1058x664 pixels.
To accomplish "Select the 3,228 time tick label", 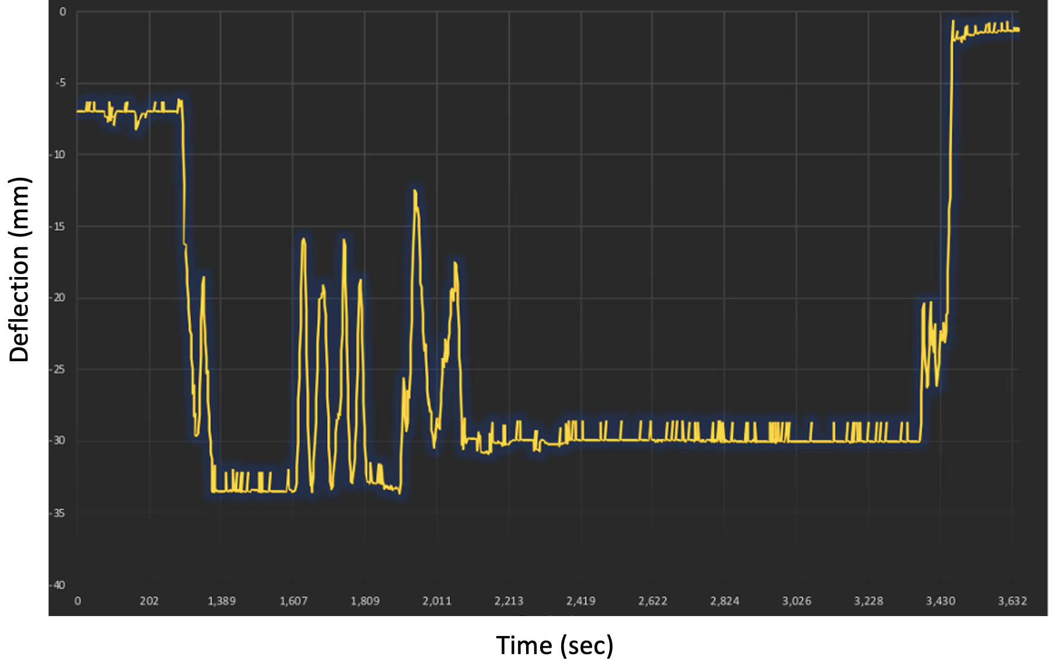I will coord(868,601).
